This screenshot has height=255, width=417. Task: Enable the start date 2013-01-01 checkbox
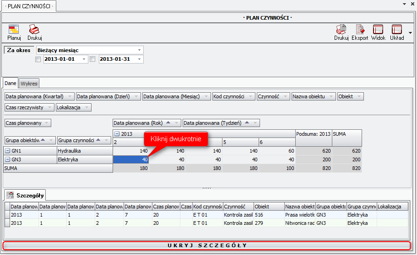point(38,59)
